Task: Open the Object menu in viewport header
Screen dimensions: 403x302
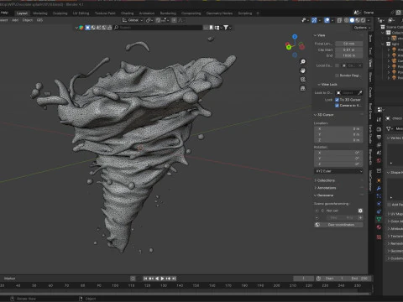Action: click(28, 20)
